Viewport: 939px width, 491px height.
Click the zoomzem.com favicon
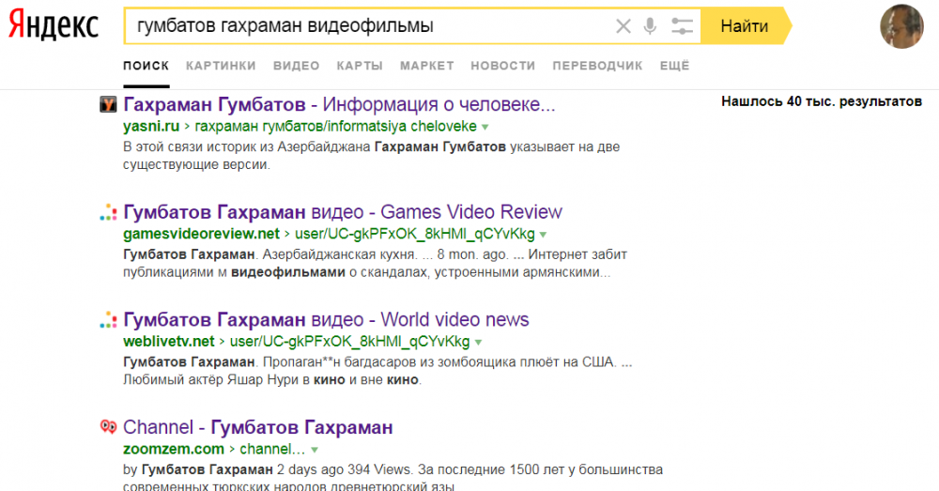[108, 427]
